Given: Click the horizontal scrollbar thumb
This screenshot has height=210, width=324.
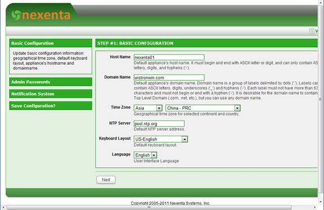Looking at the screenshot, I should pyautogui.click(x=149, y=207).
